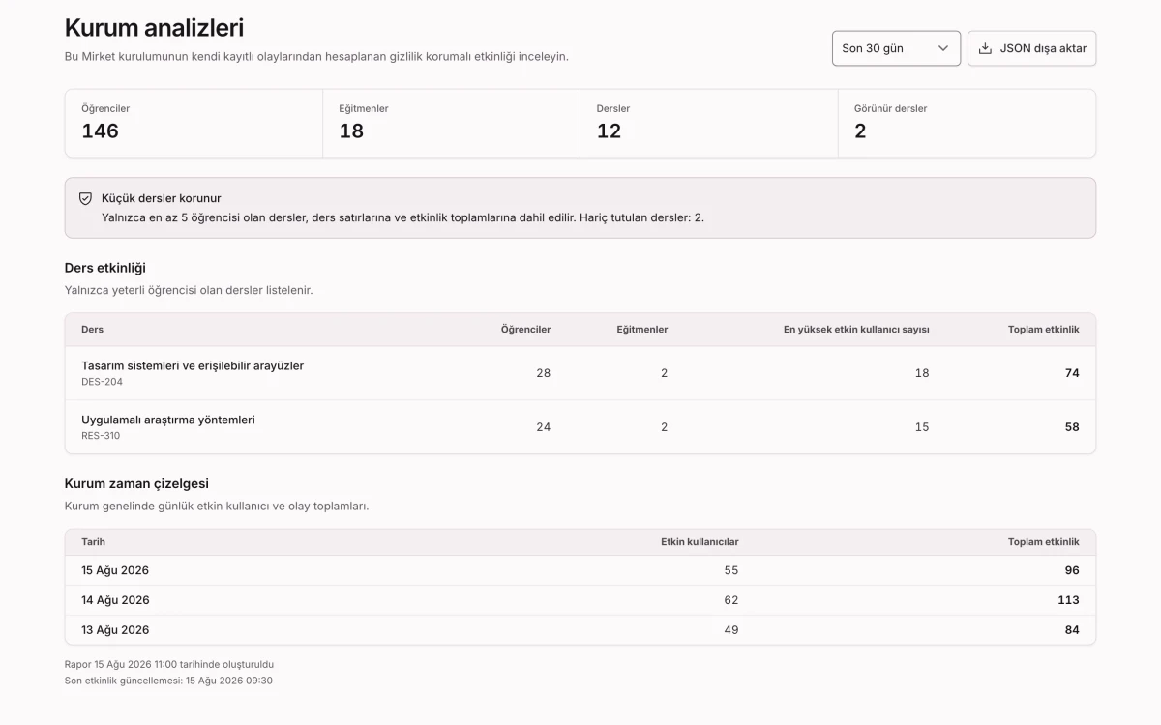Click the "146" students stat value
The width and height of the screenshot is (1161, 725).
[100, 131]
